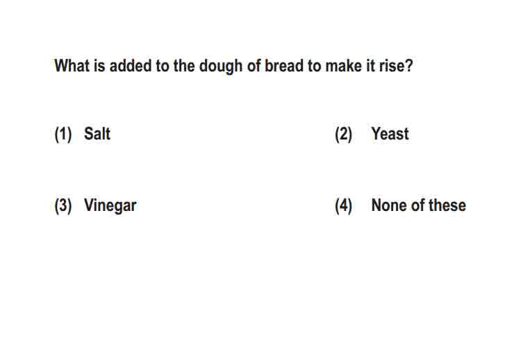Choose the Vinegar answer option
521x347 pixels.
point(110,205)
